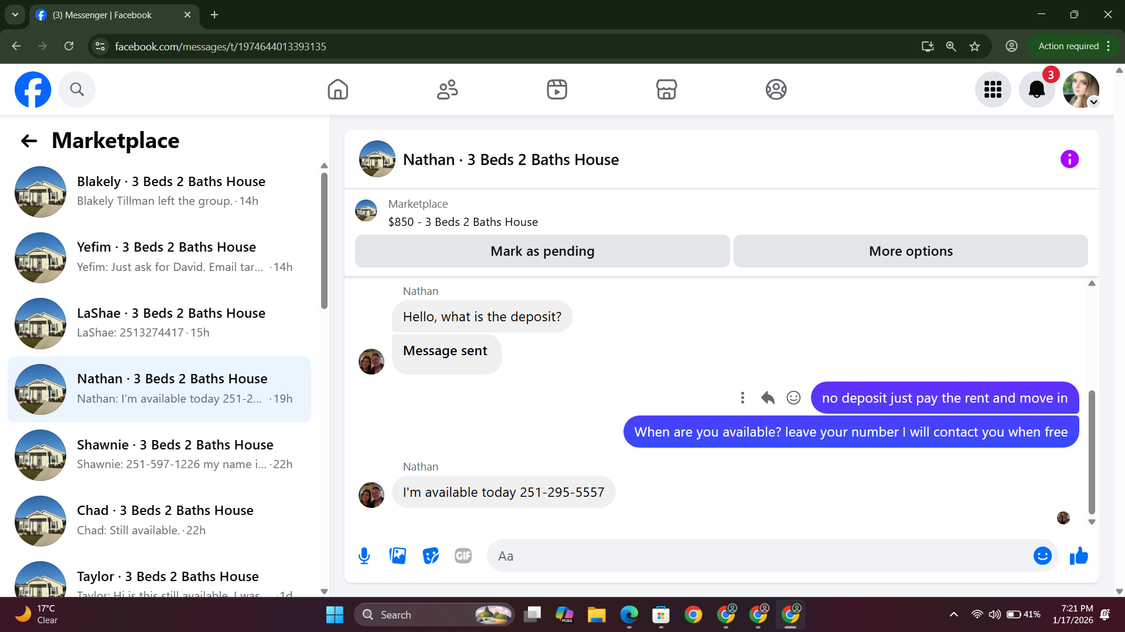The height and width of the screenshot is (632, 1125).
Task: Open the sticker picker icon
Action: coord(431,556)
